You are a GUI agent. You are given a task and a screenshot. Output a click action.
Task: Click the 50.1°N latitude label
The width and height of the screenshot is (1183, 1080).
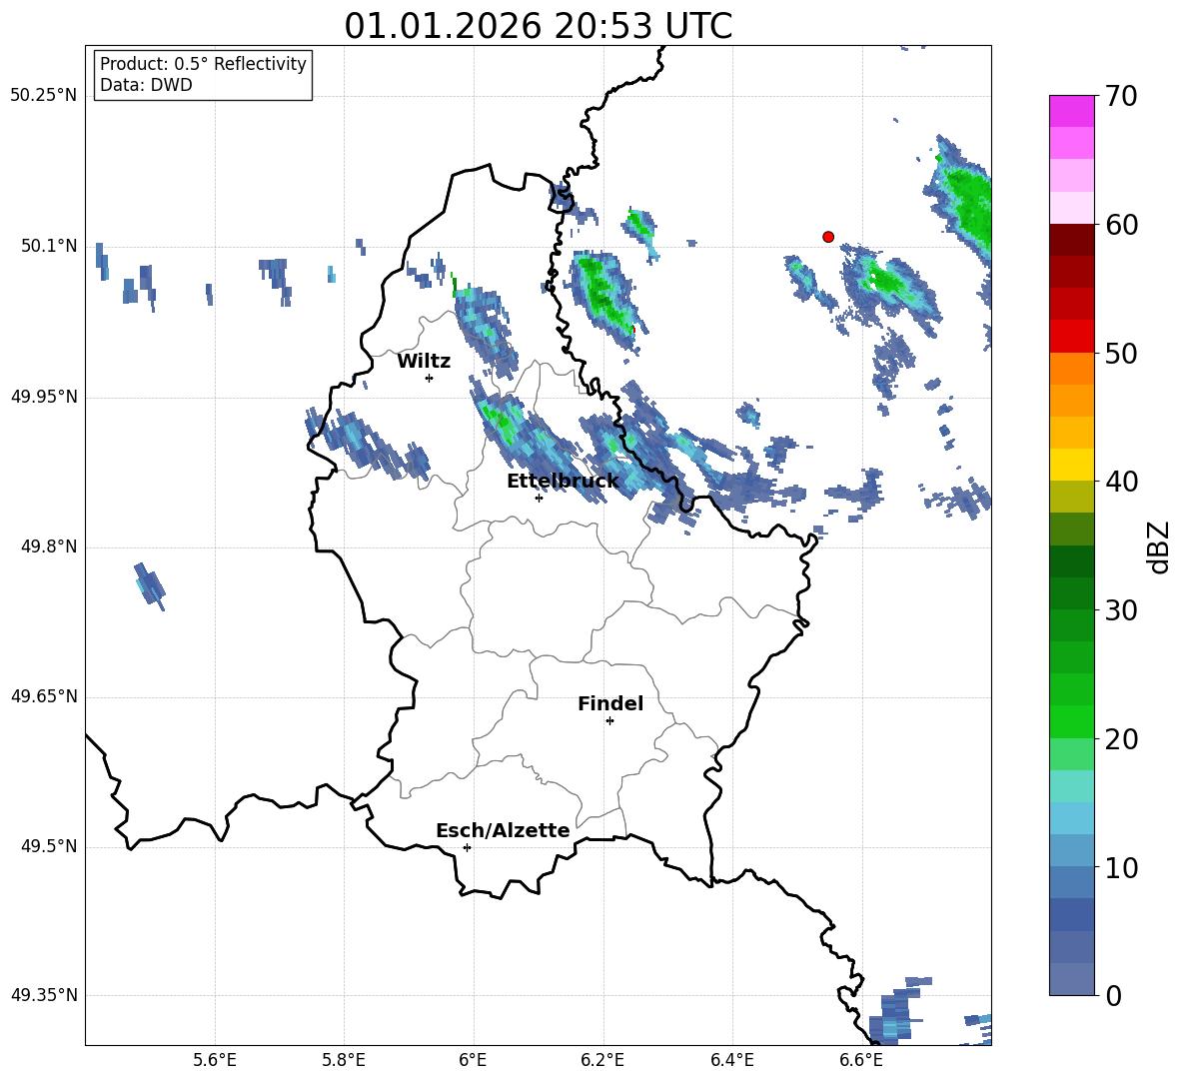48,247
